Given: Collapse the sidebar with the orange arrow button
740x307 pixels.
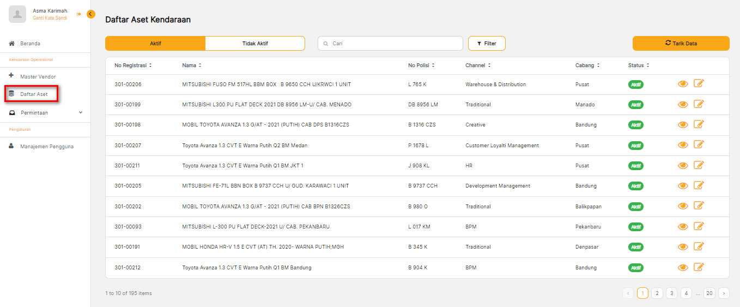Looking at the screenshot, I should point(91,14).
